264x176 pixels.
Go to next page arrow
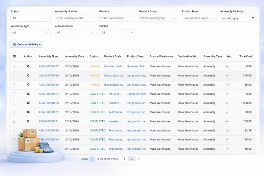[x=139, y=159]
